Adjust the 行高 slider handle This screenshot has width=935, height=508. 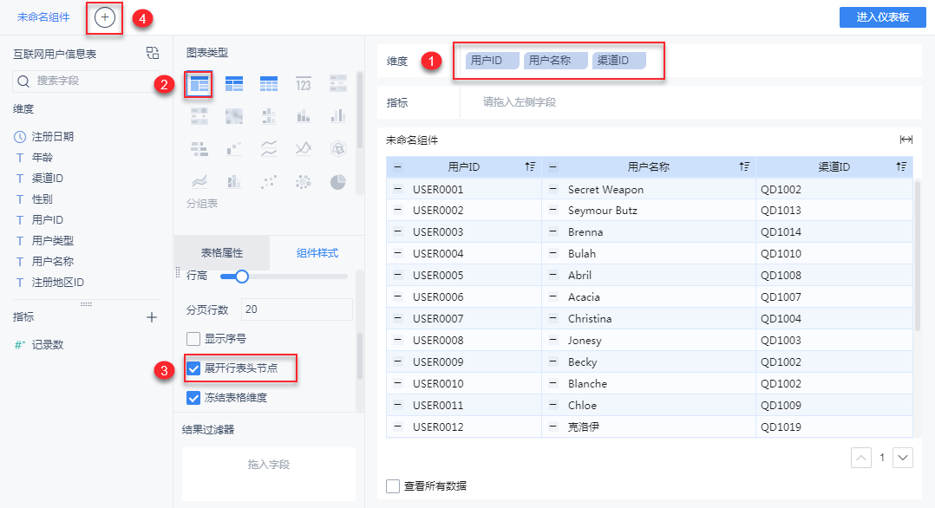pos(241,276)
